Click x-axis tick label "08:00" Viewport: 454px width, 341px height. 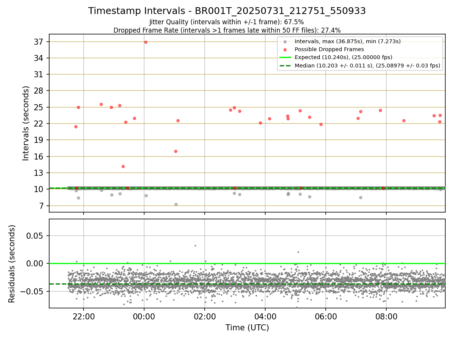click(x=386, y=316)
